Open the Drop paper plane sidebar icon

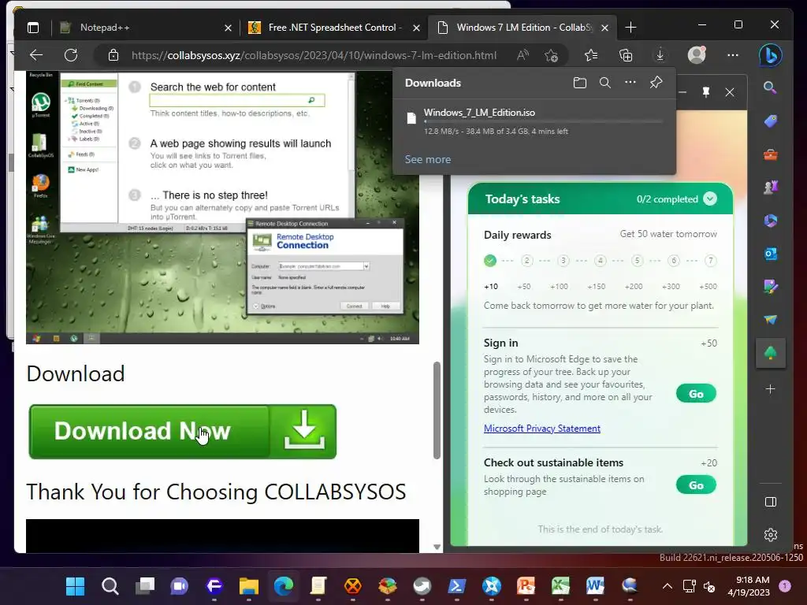[x=771, y=320]
